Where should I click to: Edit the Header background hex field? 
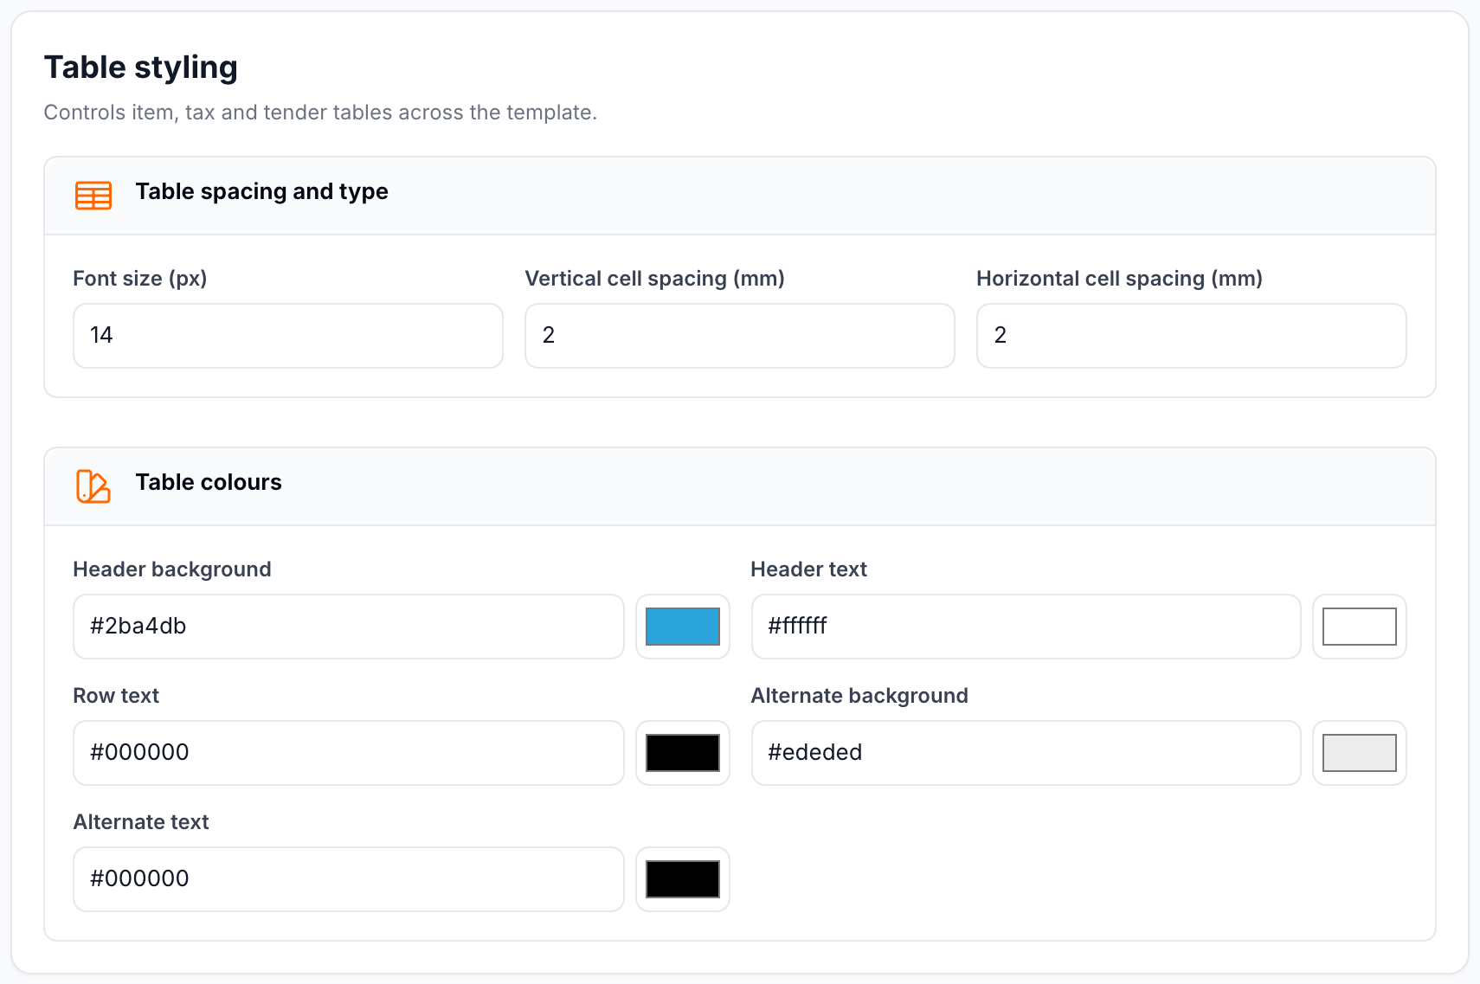click(349, 627)
